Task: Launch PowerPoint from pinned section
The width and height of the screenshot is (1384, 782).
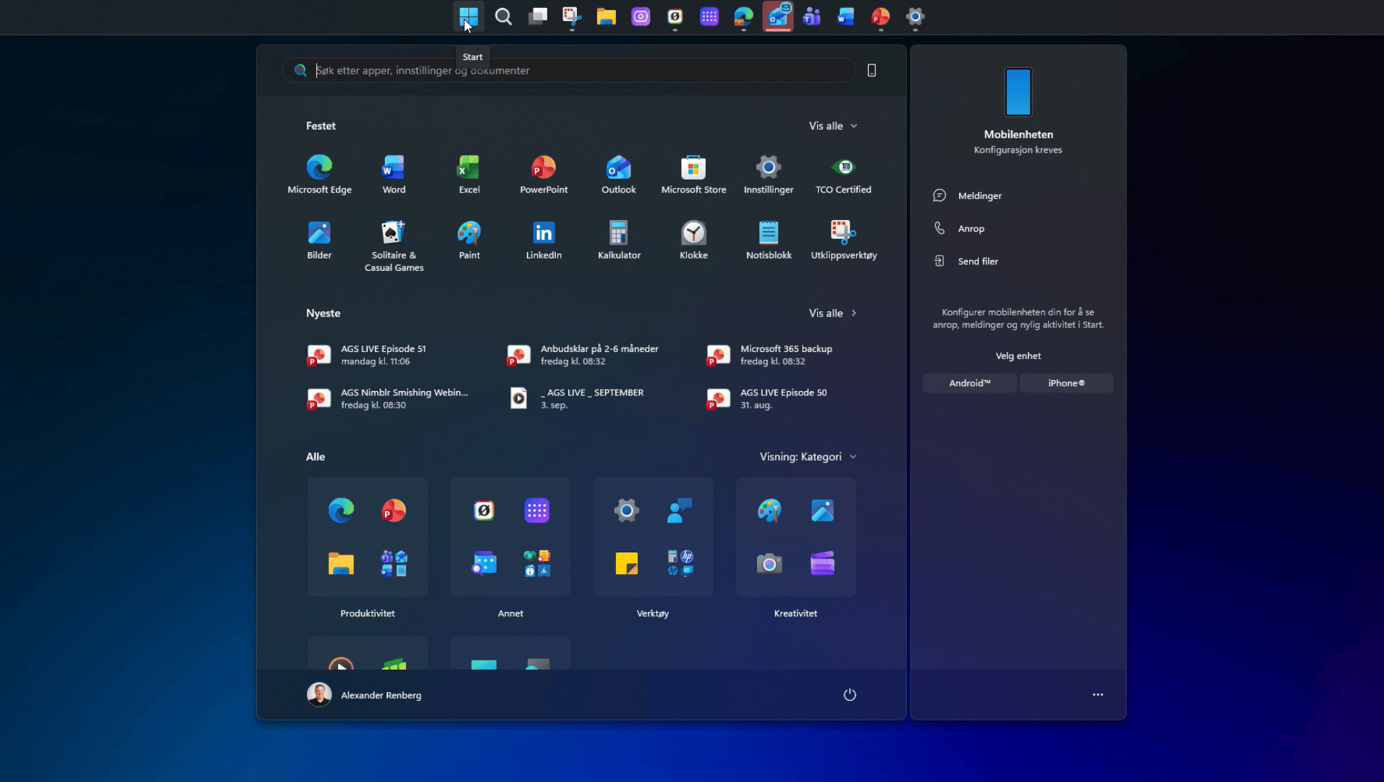Action: pos(544,175)
